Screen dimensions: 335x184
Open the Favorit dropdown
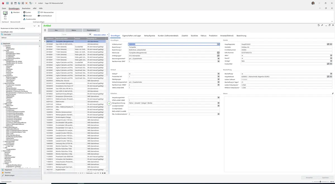[x=331, y=58]
